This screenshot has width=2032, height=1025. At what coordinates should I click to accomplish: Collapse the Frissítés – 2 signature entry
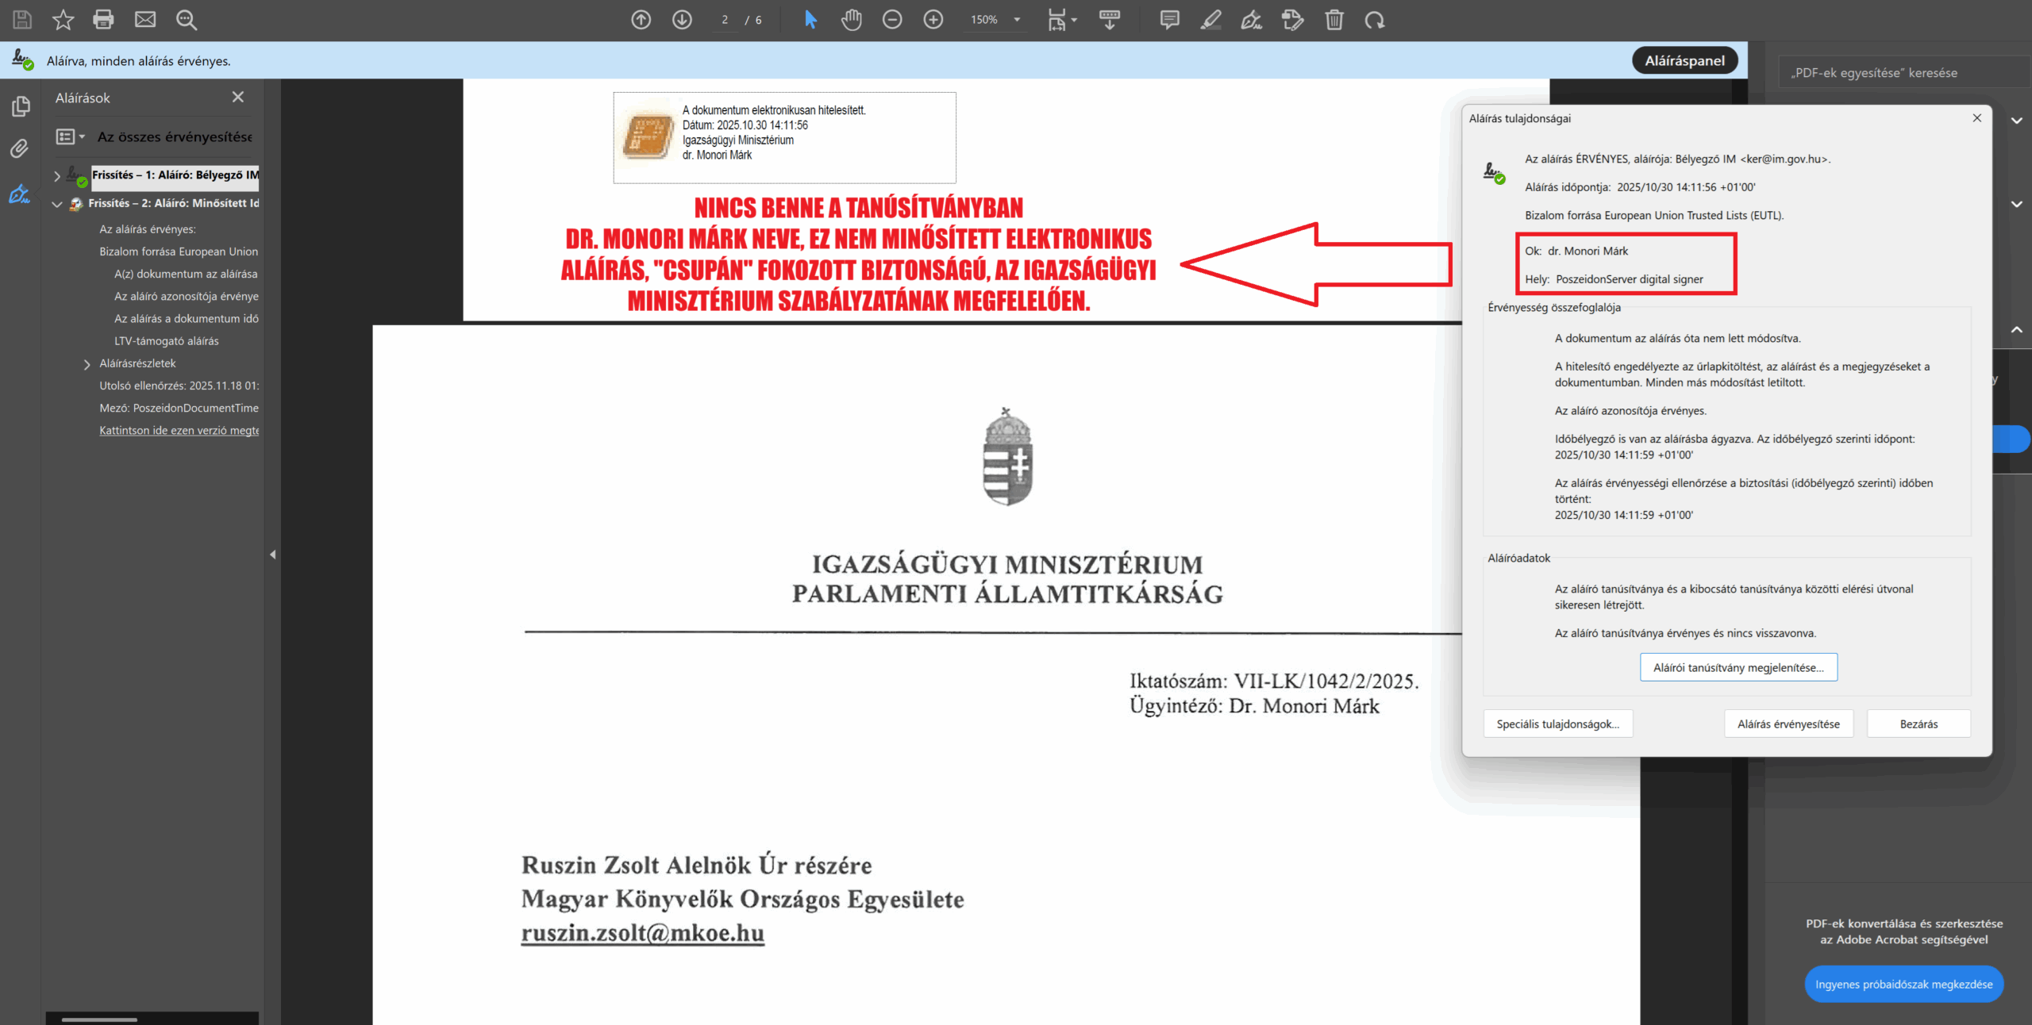57,204
